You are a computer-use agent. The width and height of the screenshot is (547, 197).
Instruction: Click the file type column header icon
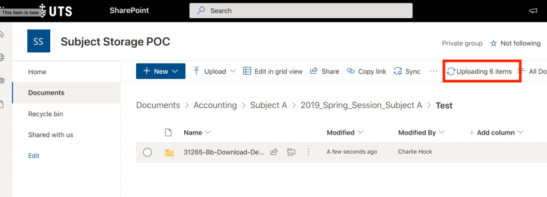pos(168,132)
